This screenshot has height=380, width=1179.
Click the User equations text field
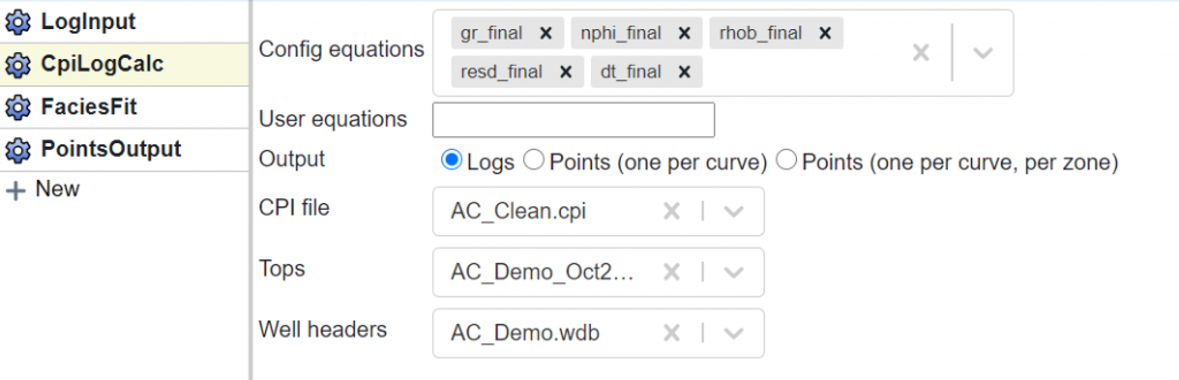pos(573,120)
